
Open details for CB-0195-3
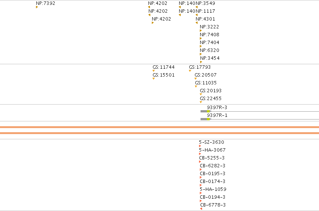click(213, 174)
